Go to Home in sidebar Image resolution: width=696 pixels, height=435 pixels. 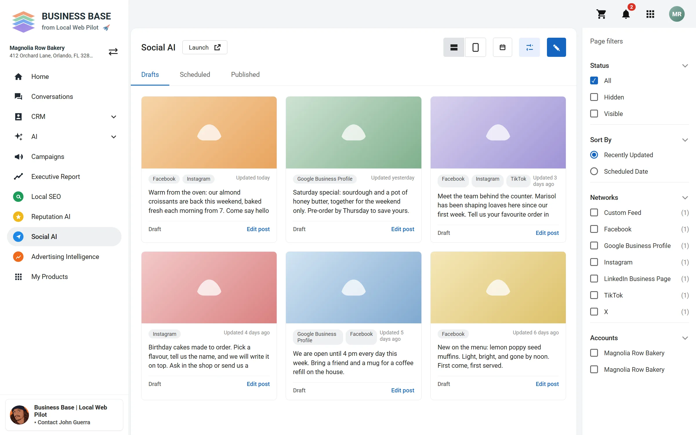point(64,77)
